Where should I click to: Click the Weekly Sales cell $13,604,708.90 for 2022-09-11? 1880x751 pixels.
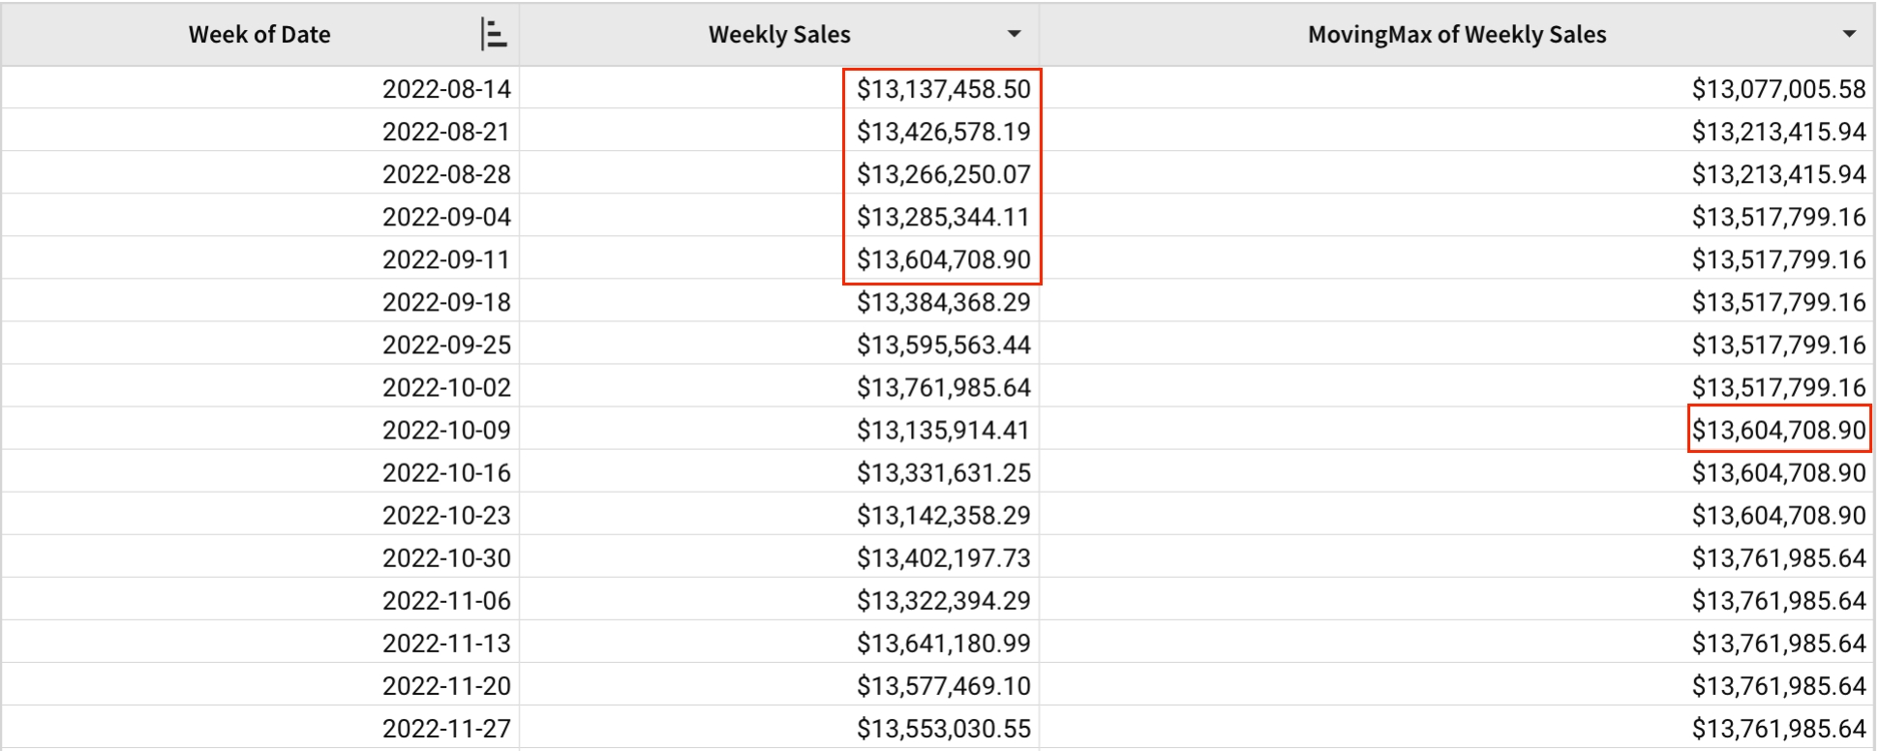click(x=943, y=259)
